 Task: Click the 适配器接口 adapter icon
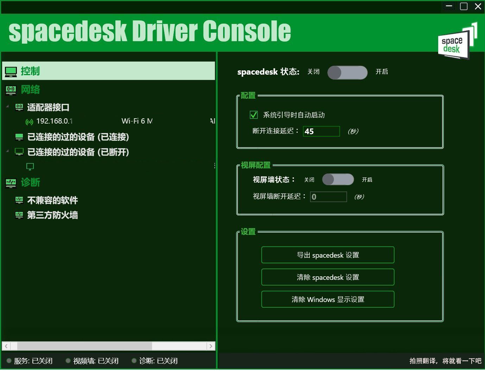point(19,107)
